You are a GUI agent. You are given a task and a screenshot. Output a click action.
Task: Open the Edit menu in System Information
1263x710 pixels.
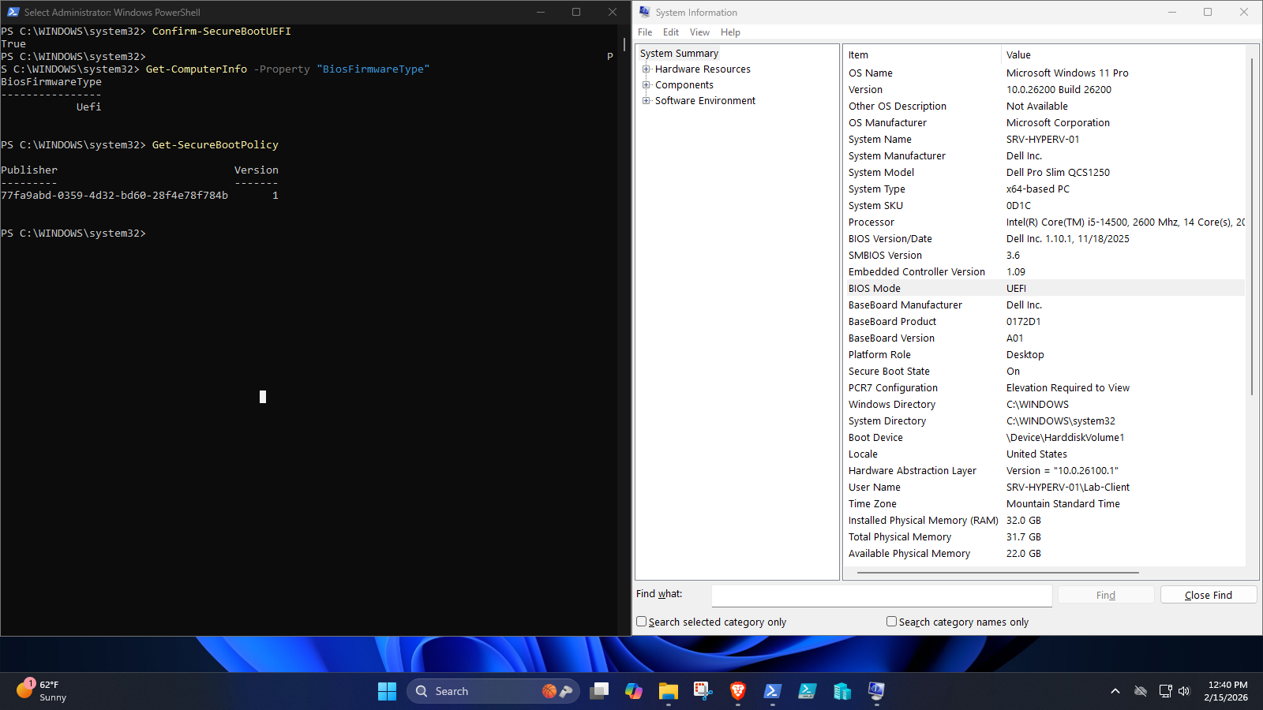[x=670, y=32]
